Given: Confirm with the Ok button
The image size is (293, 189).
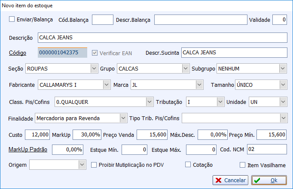Looking at the screenshot, I should click(269, 180).
